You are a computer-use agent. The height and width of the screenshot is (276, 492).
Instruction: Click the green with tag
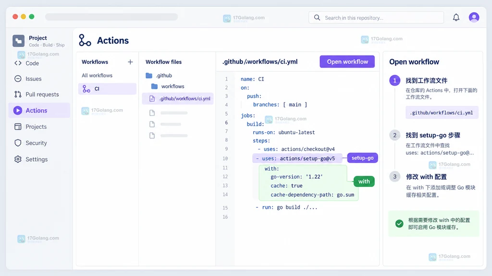pyautogui.click(x=364, y=182)
